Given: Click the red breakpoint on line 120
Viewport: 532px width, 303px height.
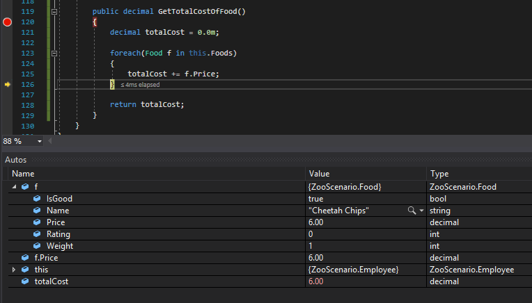Looking at the screenshot, I should pos(8,22).
